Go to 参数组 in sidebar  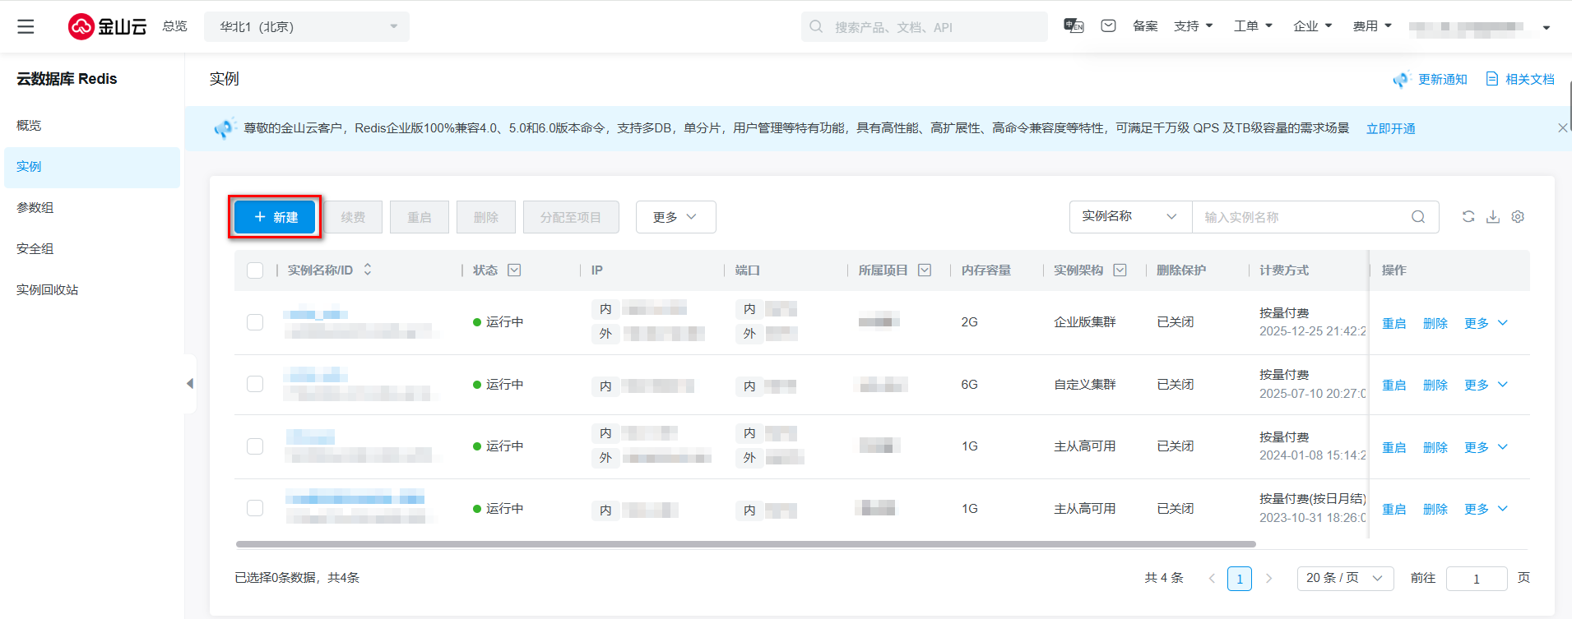point(35,208)
